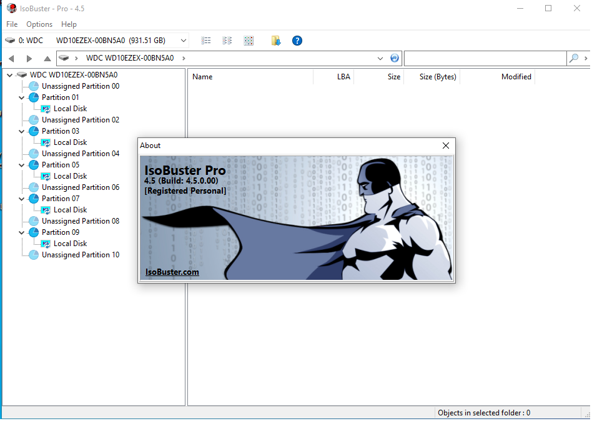The width and height of the screenshot is (592, 421).
Task: Click the About splash image
Action: point(297,218)
